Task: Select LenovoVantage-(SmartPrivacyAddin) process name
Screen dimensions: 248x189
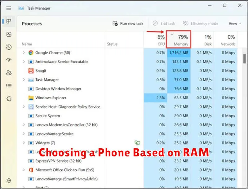Action: [x=66, y=179]
